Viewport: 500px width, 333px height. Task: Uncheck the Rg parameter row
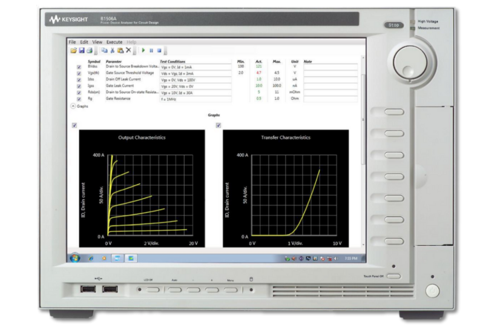[79, 99]
